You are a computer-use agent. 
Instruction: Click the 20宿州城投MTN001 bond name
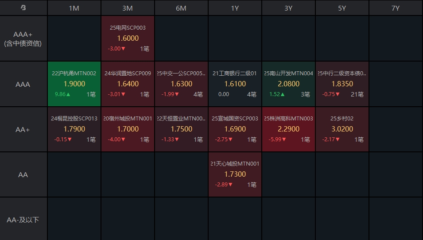point(128,119)
